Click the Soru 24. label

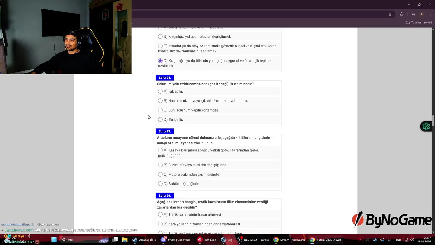(x=165, y=78)
